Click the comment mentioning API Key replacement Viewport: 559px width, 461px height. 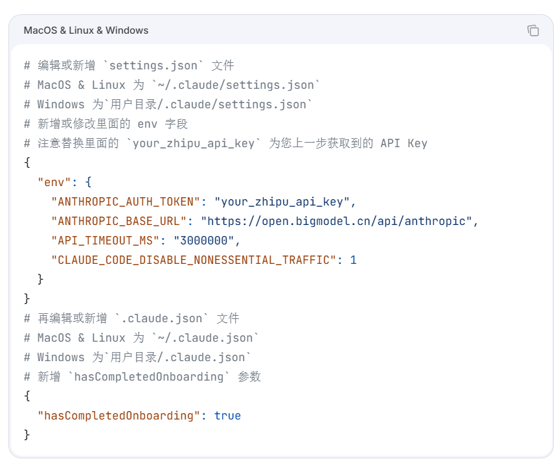(x=225, y=143)
